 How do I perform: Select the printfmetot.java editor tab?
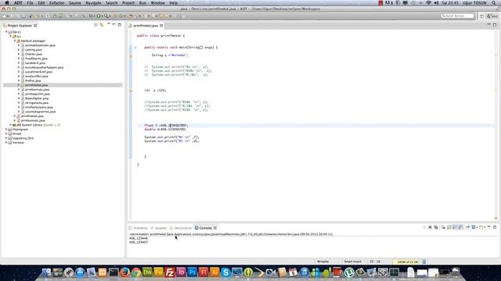coord(146,26)
